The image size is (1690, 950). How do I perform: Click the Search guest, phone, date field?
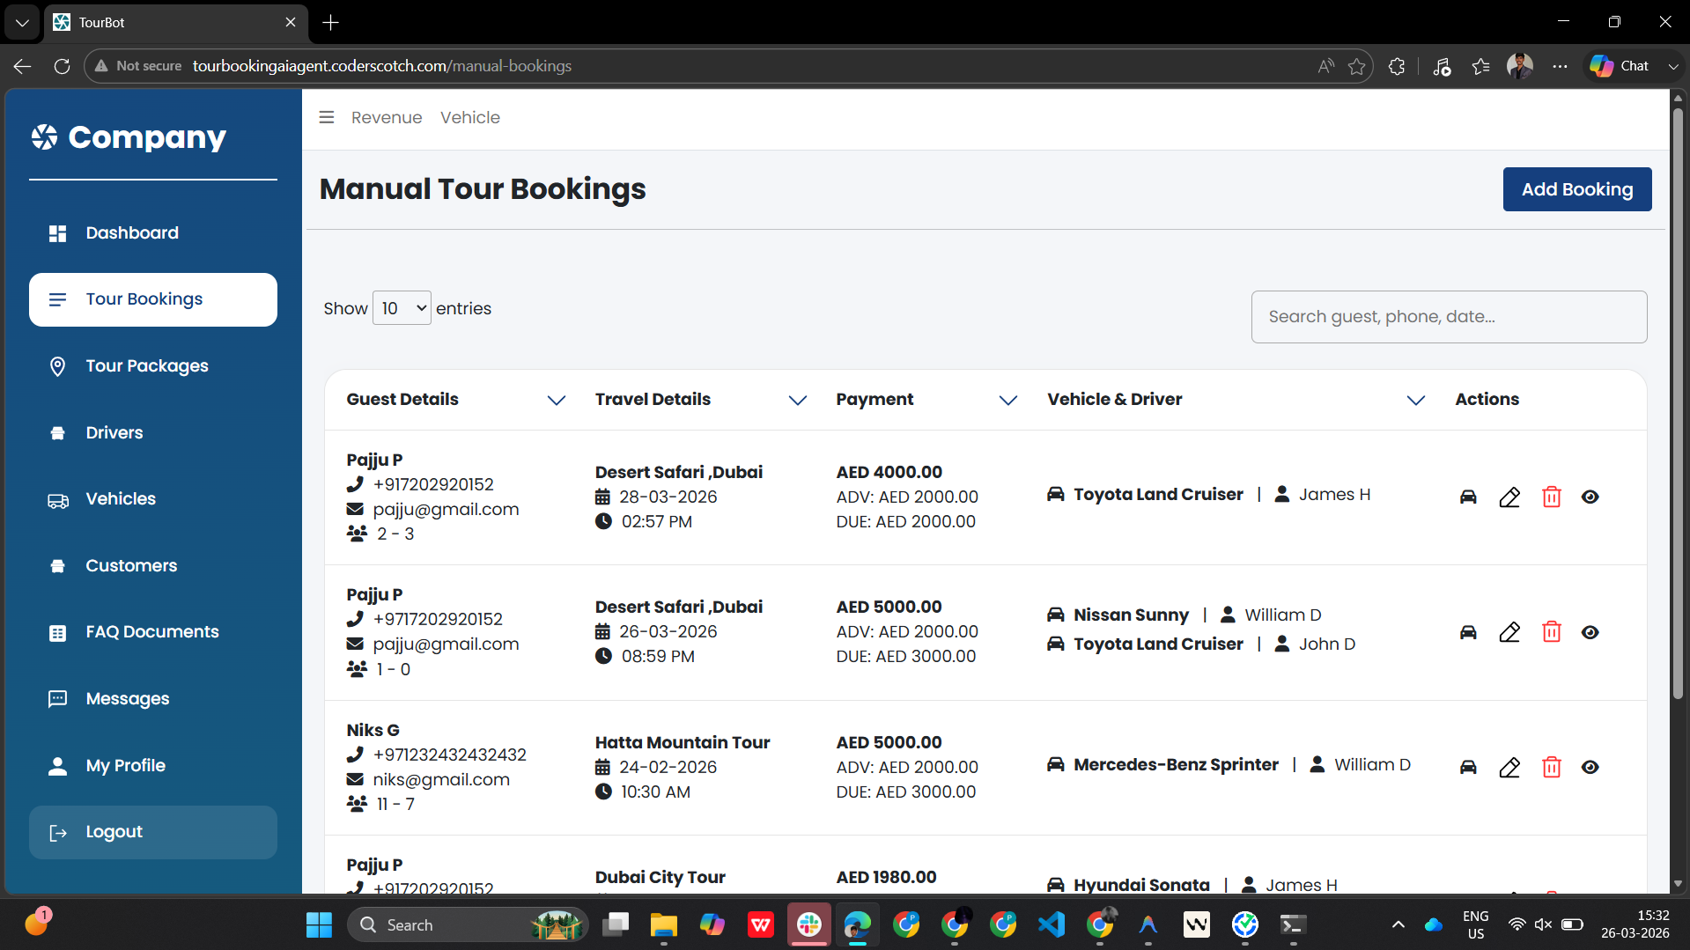[x=1449, y=317]
